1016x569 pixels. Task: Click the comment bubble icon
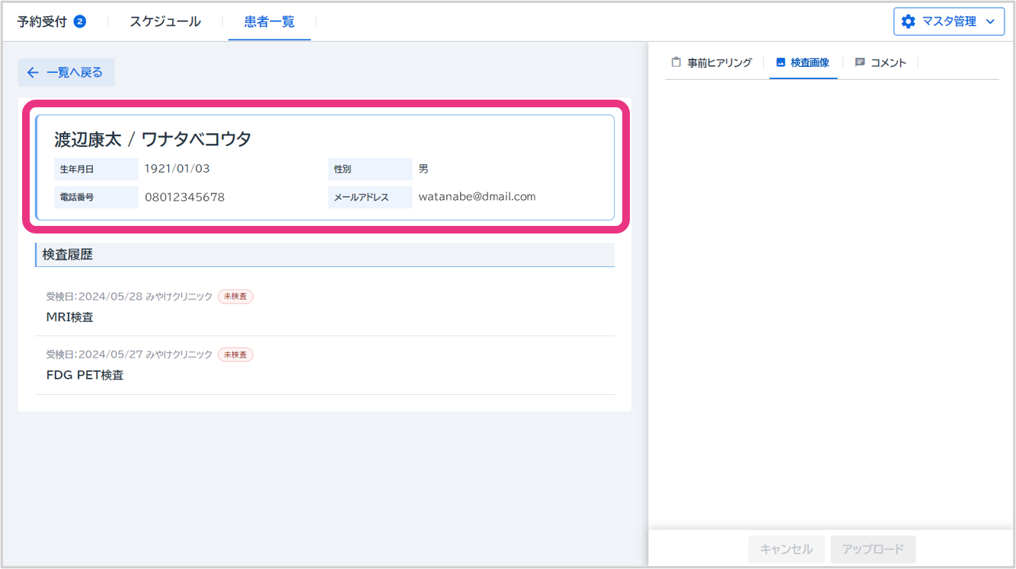[860, 62]
